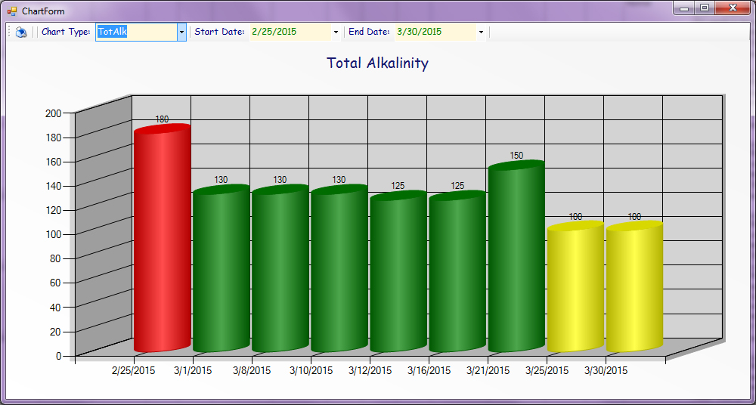This screenshot has width=756, height=405.
Task: Select the yellow bar for 3/25/2015
Action: pyautogui.click(x=575, y=286)
